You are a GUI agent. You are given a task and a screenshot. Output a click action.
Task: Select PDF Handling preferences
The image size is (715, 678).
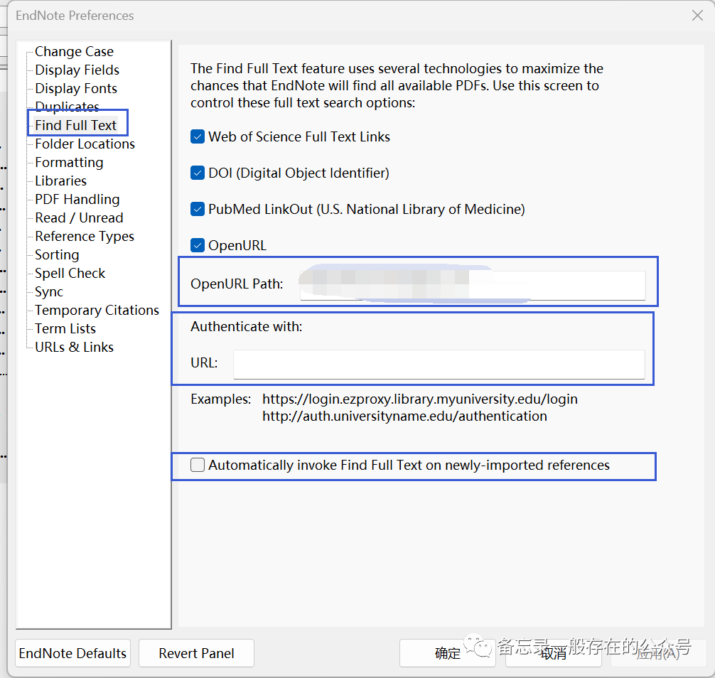(x=77, y=199)
